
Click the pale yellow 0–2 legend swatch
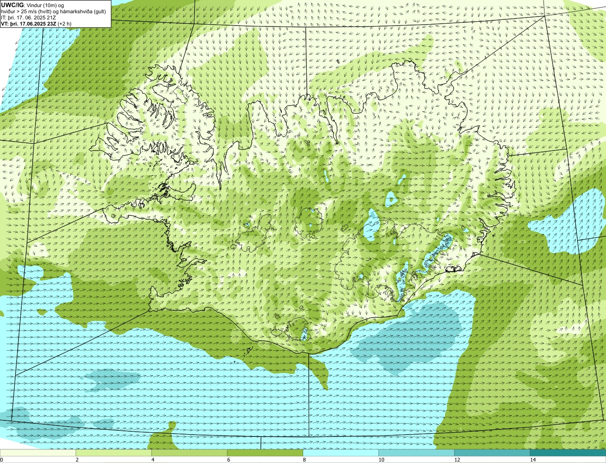[x=38, y=453]
